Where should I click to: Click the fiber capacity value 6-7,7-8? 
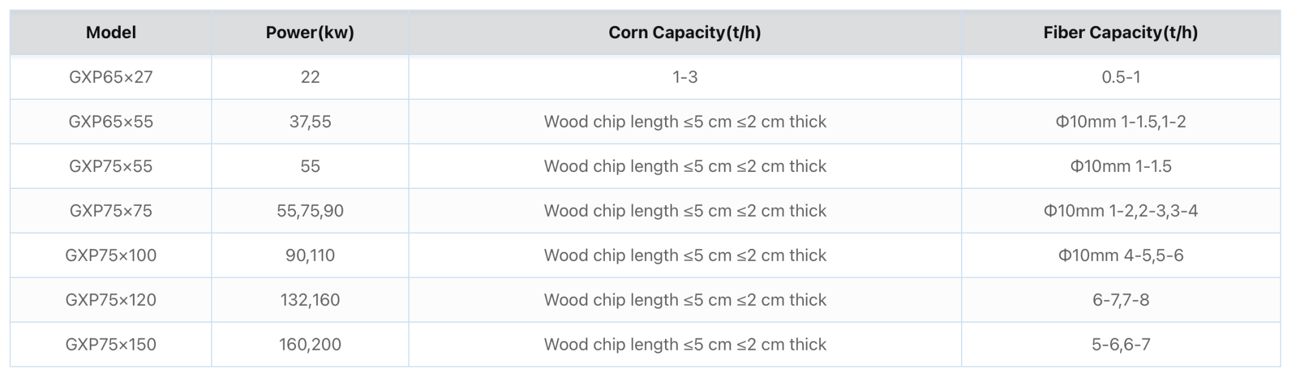1120,300
